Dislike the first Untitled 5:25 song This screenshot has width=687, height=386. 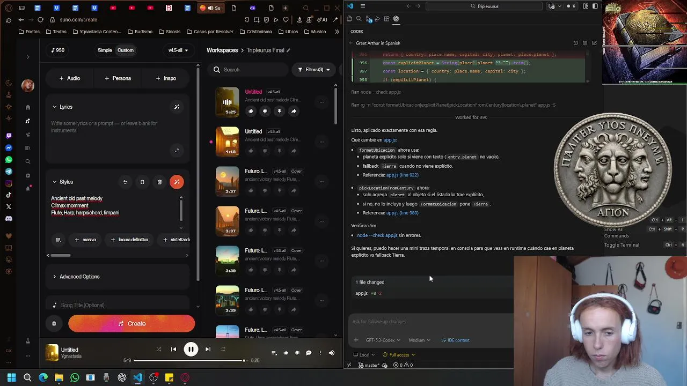265,111
